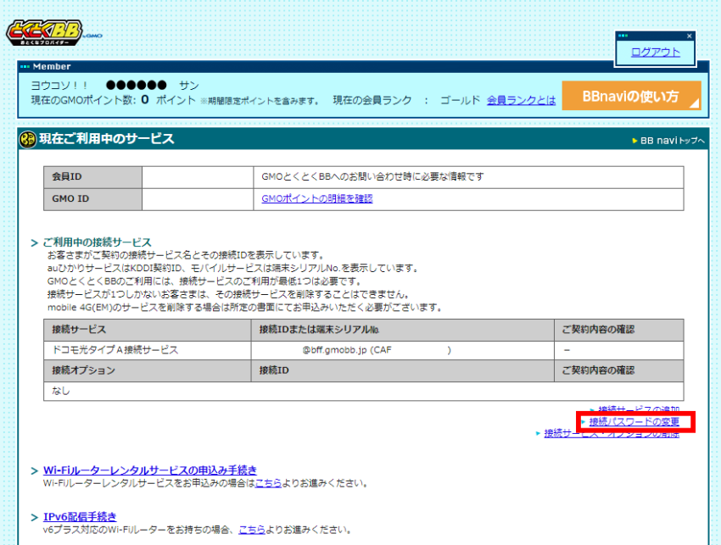The image size is (721, 545).
Task: Open 接続サービス・オプションの削除 link
Action: pos(611,433)
